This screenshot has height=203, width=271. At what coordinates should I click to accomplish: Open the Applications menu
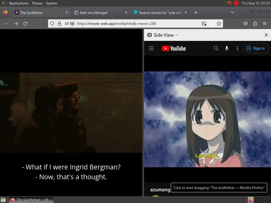pyautogui.click(x=19, y=3)
